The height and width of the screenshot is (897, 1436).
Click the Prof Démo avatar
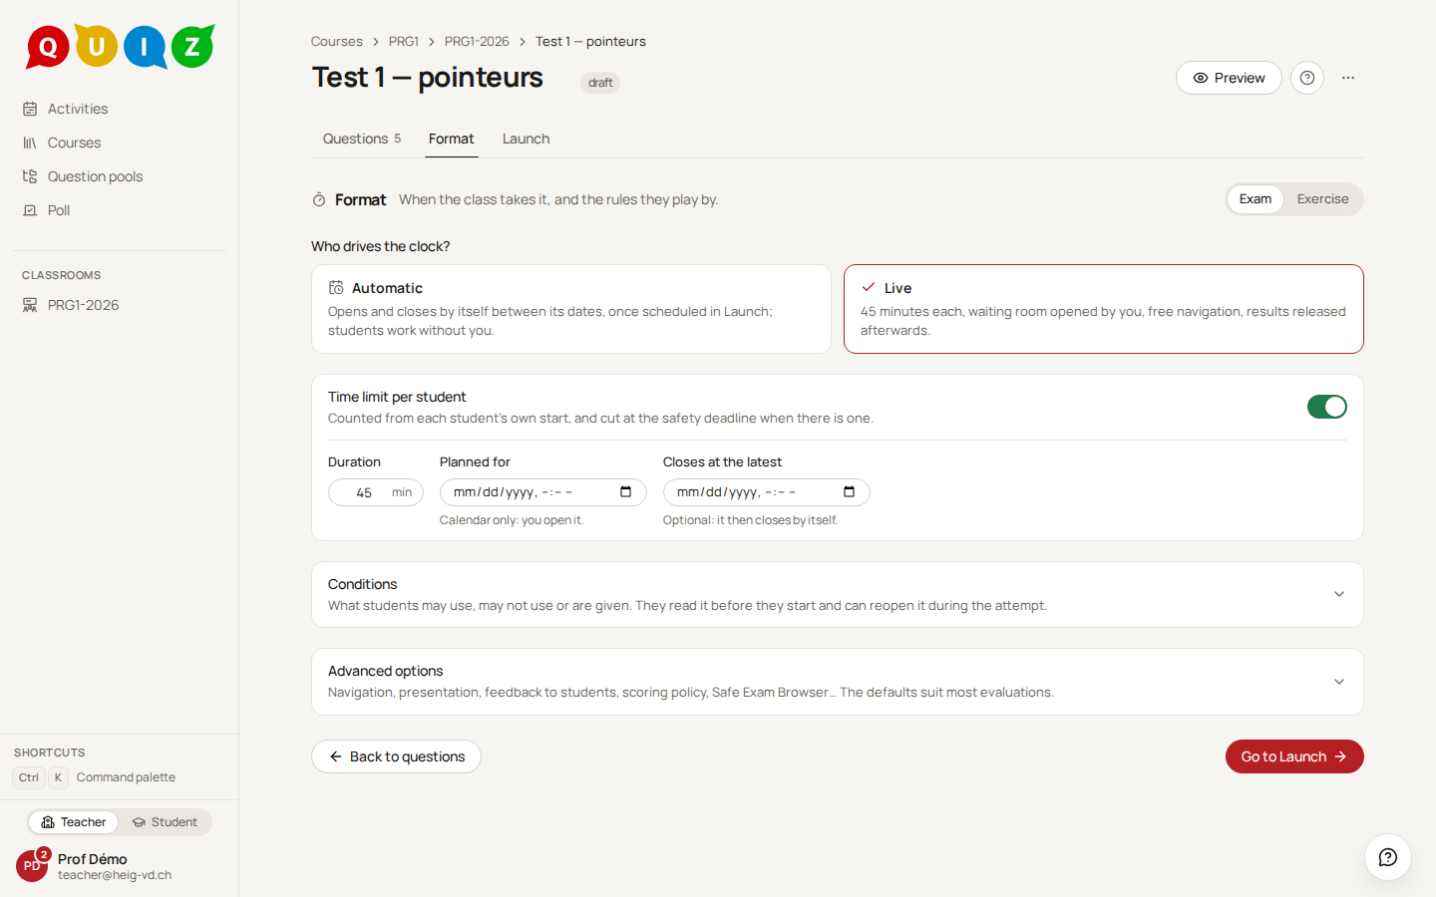coord(32,865)
